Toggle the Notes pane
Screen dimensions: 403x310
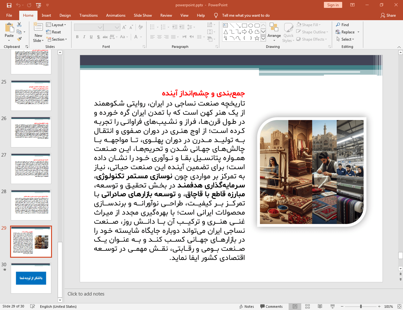coord(246,307)
